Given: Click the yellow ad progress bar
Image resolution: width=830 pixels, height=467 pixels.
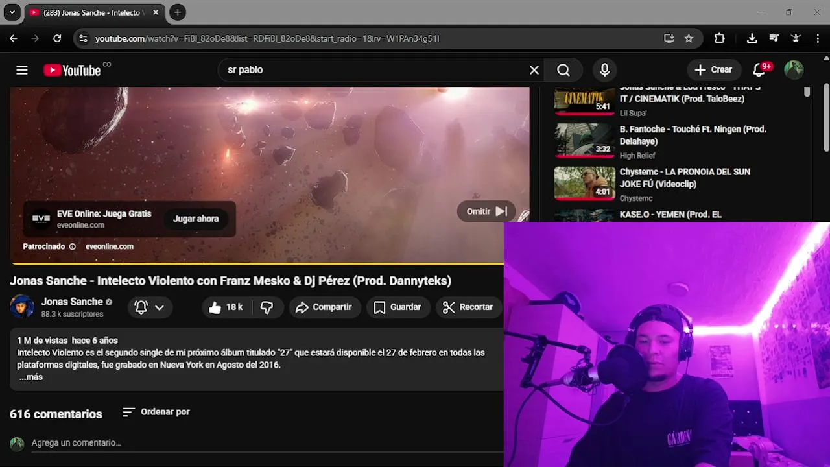Looking at the screenshot, I should coord(257,264).
